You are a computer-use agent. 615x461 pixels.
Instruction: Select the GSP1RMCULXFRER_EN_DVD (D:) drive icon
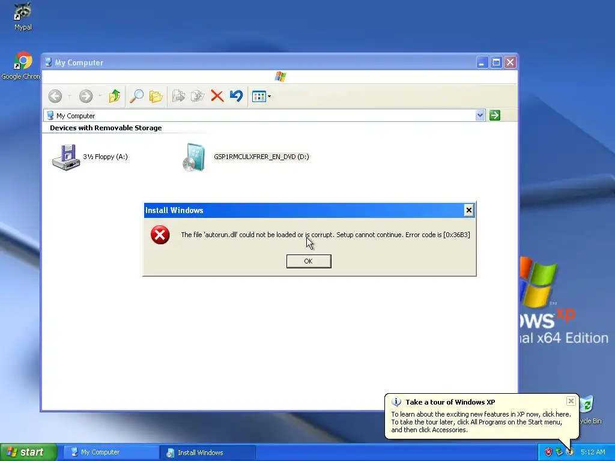coord(194,157)
